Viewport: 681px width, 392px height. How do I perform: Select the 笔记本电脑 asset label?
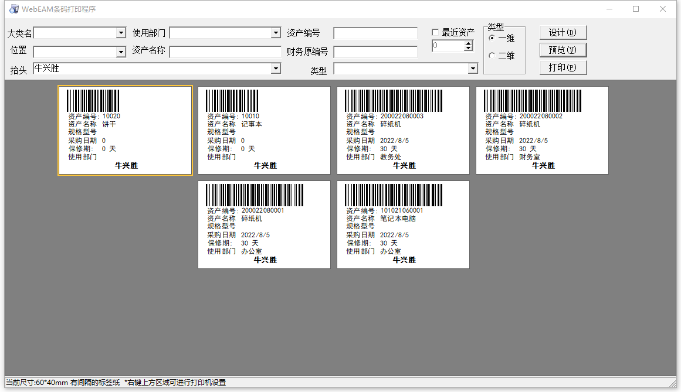click(x=404, y=224)
